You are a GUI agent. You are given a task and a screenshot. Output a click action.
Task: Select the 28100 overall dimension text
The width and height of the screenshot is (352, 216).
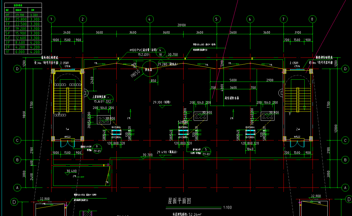coord(182,25)
